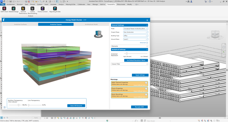This screenshot has width=228, height=122.
Task: Expand the Viewer Filter section
Action: point(129,64)
